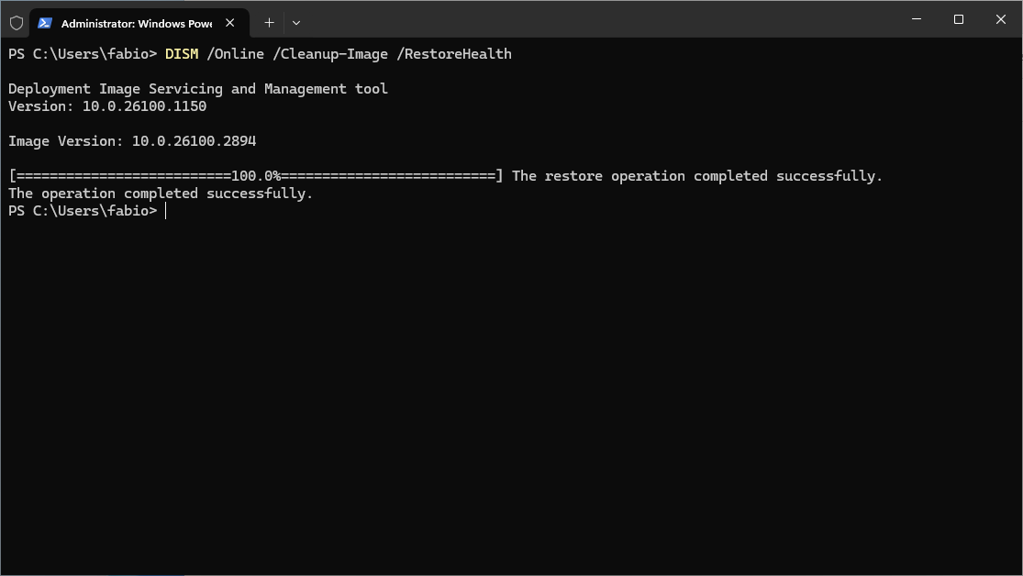Expand the new tab profile dropdown chevron
This screenshot has height=576, width=1023.
click(296, 23)
